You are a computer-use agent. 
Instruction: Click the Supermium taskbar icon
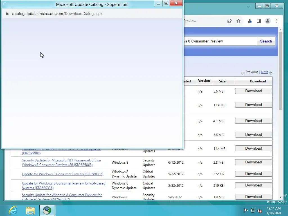click(47, 210)
